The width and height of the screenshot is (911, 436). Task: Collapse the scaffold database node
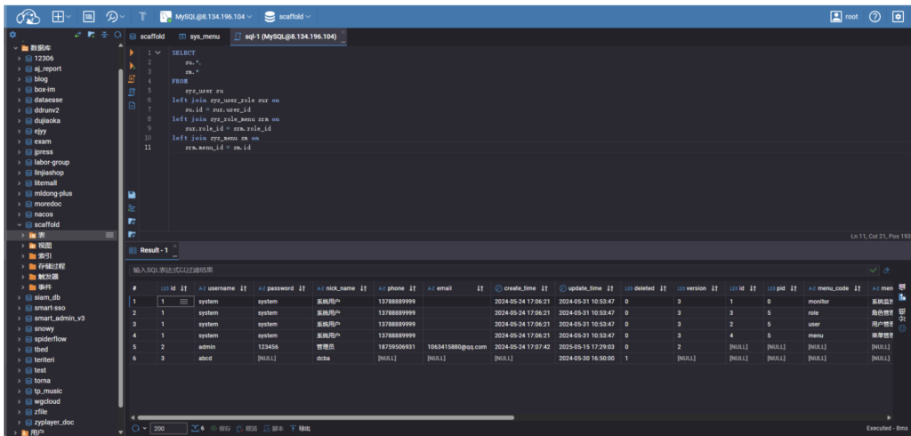[x=19, y=224]
